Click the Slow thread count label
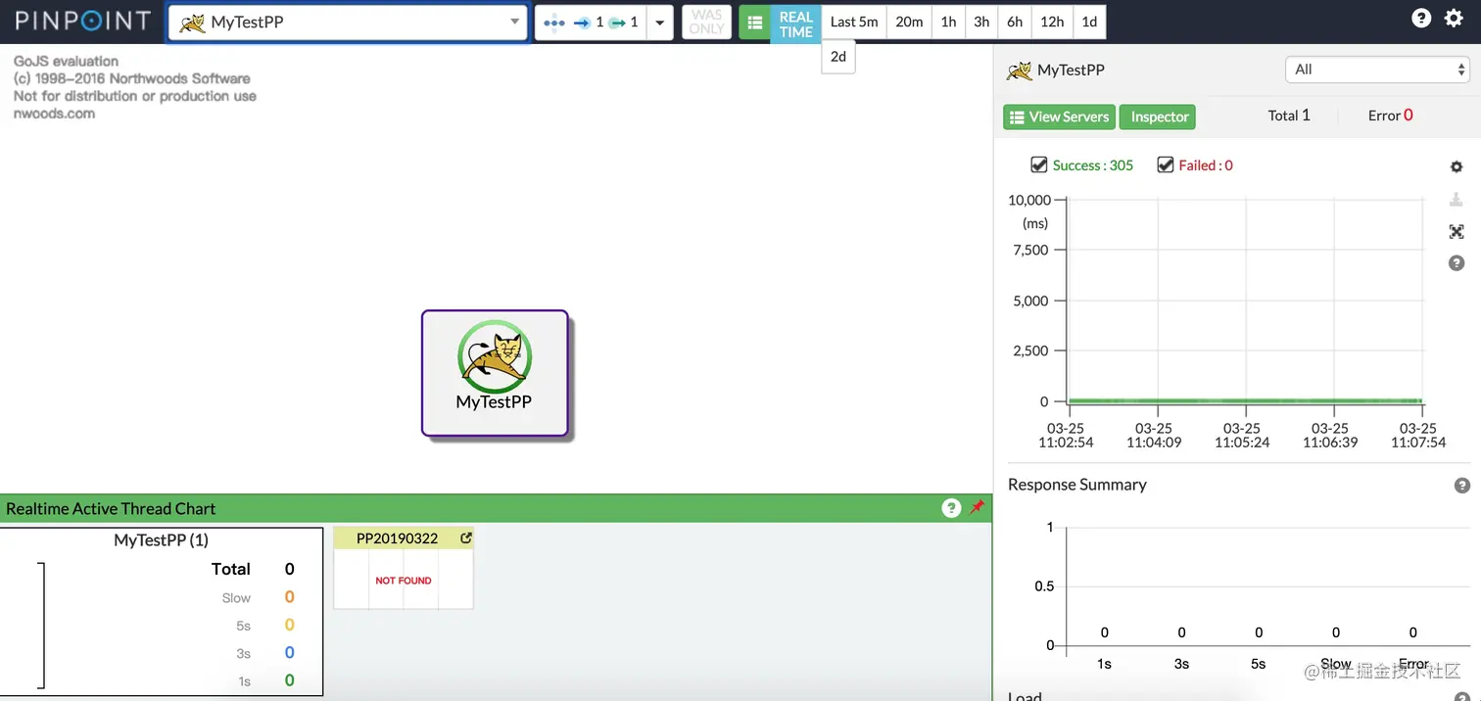 point(236,598)
